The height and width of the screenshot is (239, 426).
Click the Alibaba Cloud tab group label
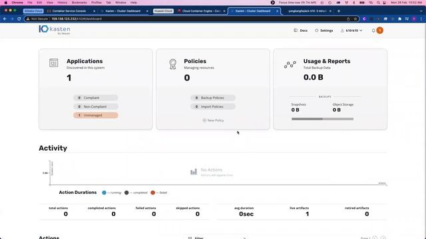pyautogui.click(x=33, y=11)
